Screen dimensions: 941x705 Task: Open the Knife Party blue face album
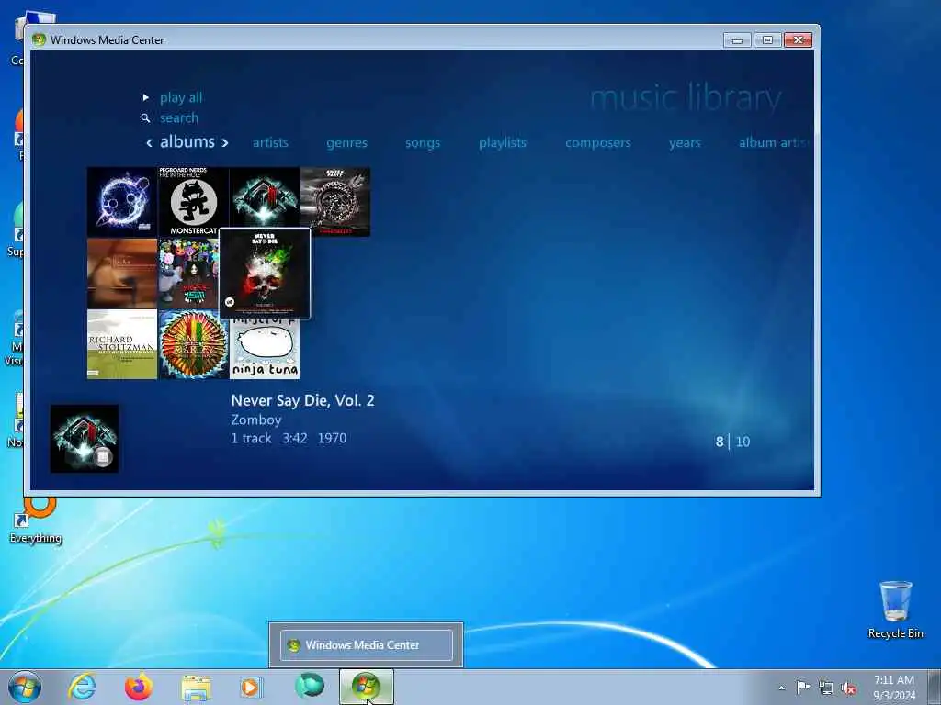[x=122, y=202]
